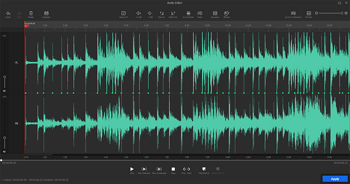Jump to next marker arrow

click(x=189, y=169)
